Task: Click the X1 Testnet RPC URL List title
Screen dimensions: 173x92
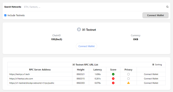Action: tap(85, 65)
